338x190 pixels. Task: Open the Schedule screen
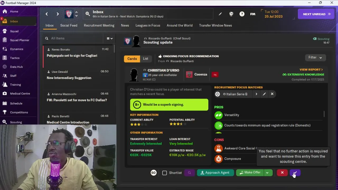click(16, 103)
